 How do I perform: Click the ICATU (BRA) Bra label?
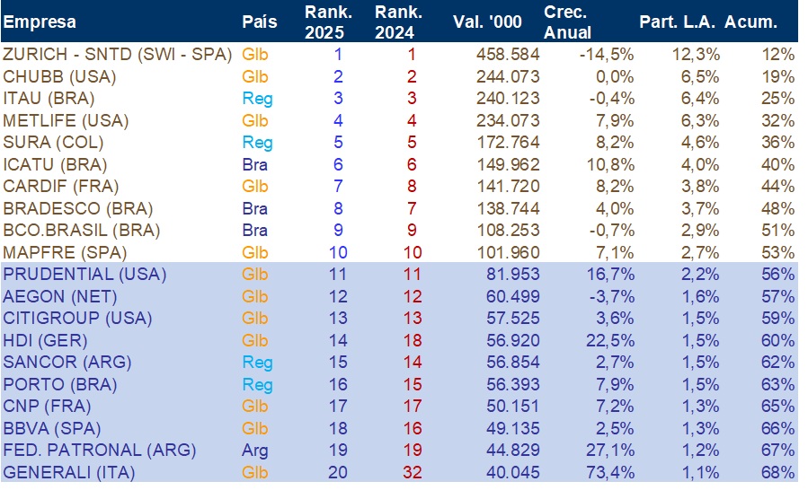point(254,164)
